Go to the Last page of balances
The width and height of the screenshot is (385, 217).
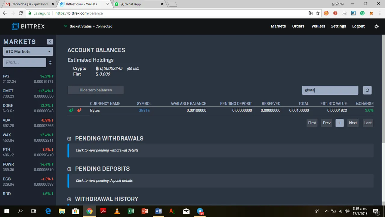pos(368,123)
